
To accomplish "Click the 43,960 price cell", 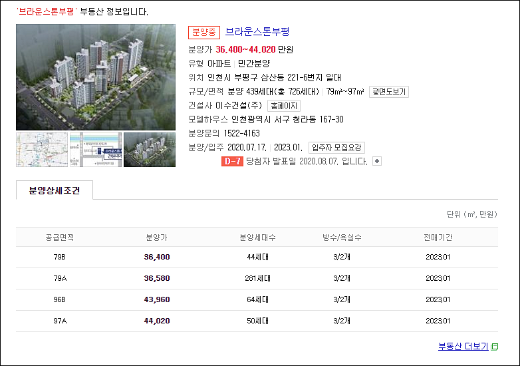I will 157,299.
